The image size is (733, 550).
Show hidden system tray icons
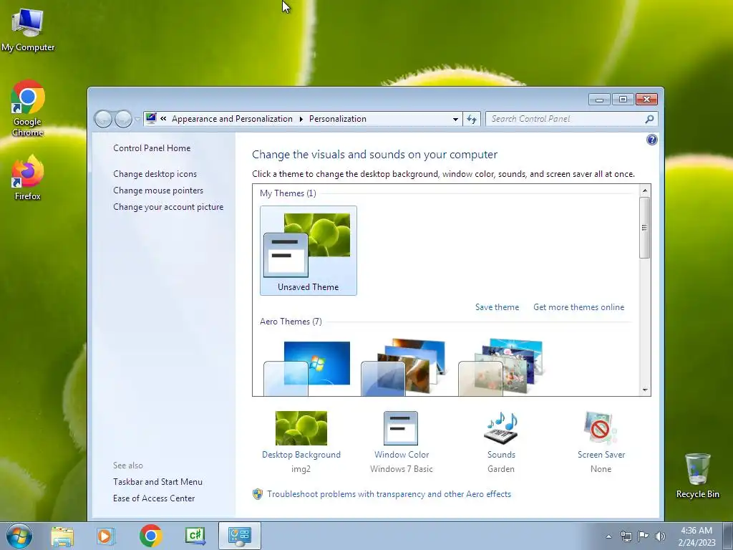point(608,536)
